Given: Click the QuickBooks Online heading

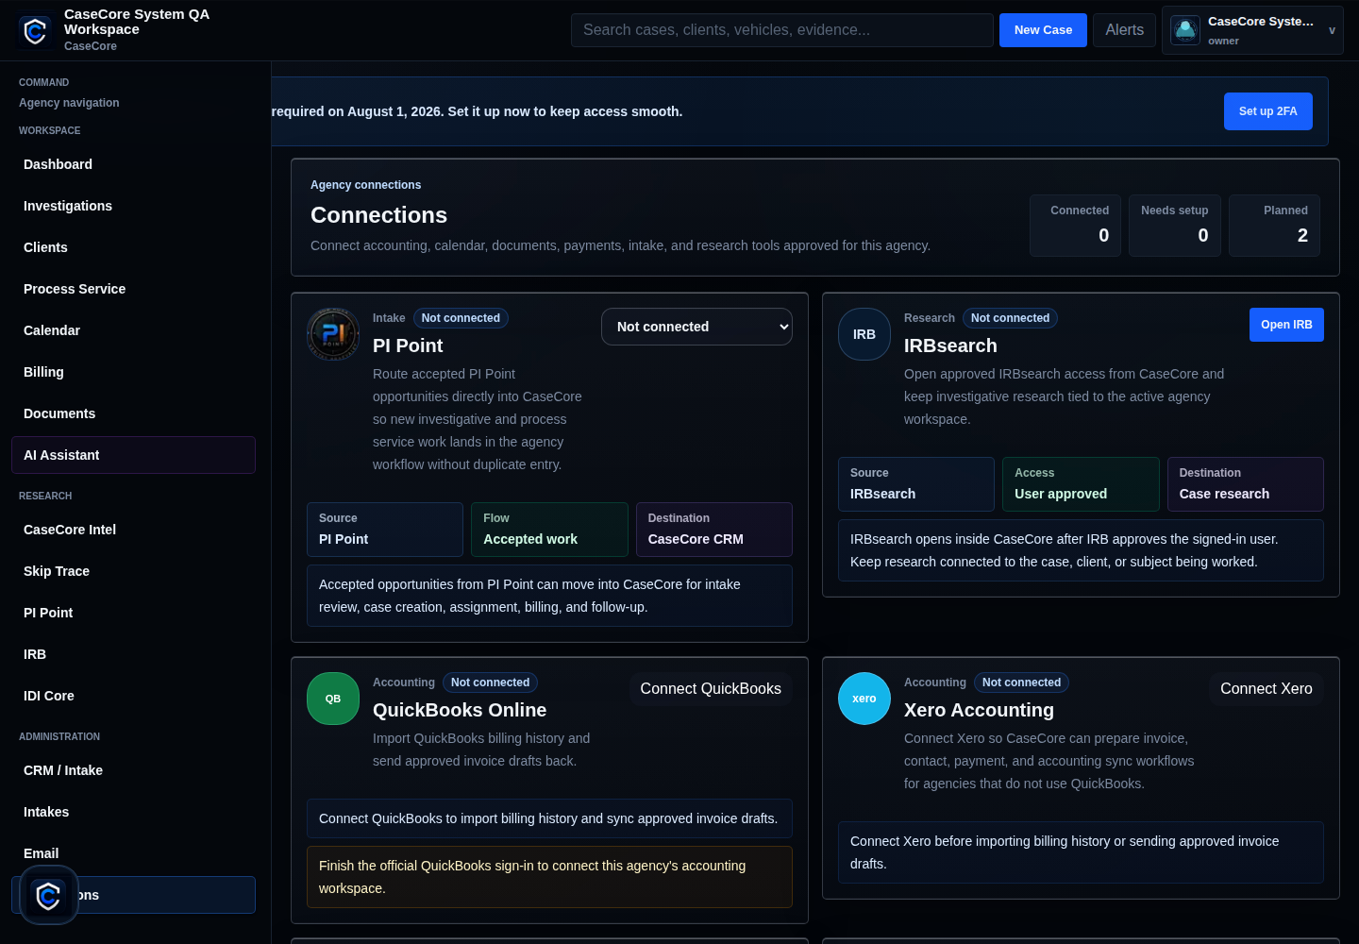Looking at the screenshot, I should point(460,710).
